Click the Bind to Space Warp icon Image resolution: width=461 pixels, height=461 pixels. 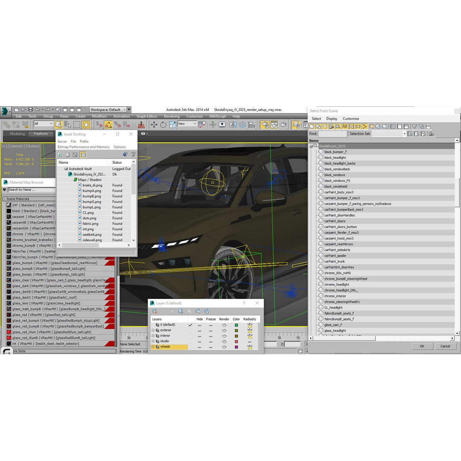click(x=26, y=125)
